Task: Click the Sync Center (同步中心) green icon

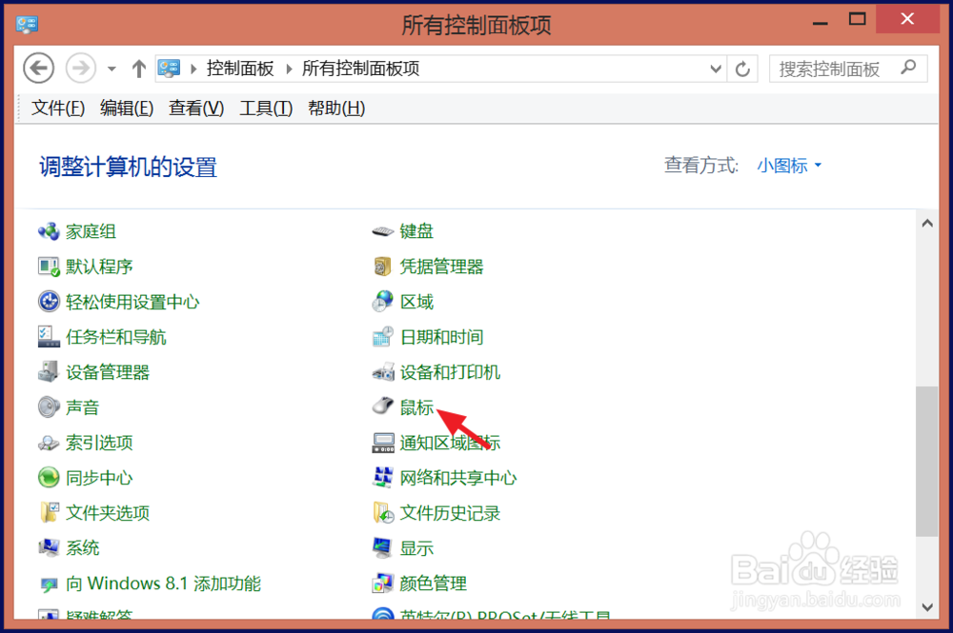Action: [x=49, y=478]
